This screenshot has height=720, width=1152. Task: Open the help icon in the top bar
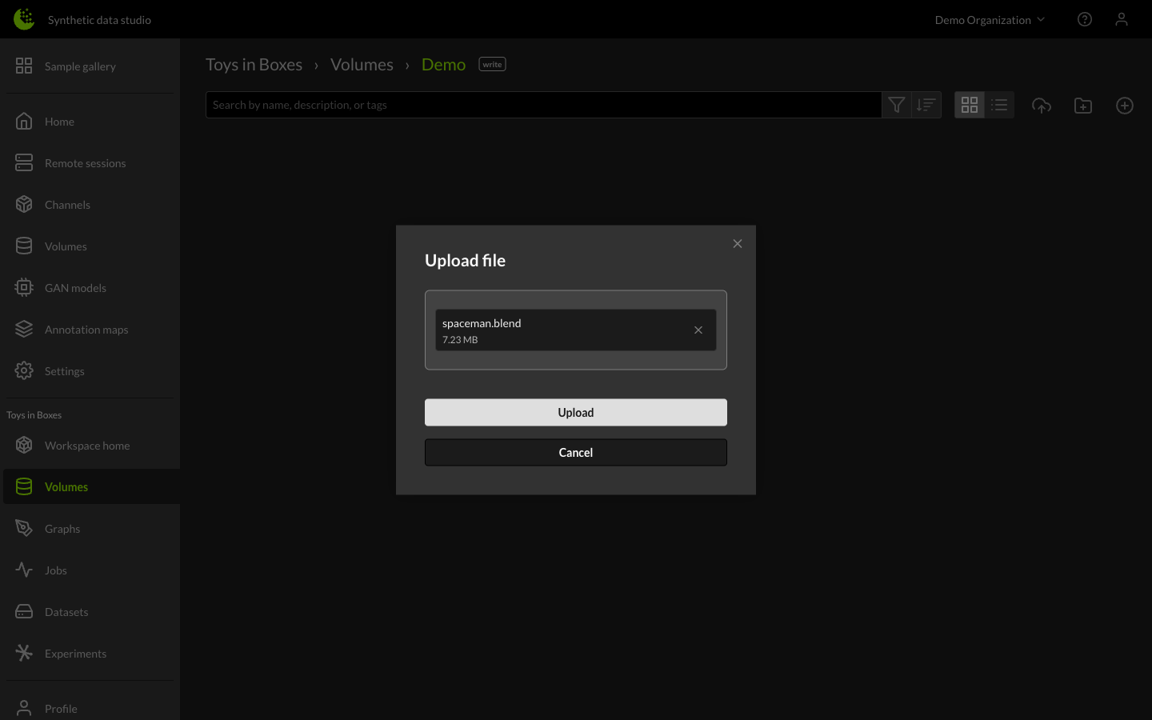pos(1085,19)
